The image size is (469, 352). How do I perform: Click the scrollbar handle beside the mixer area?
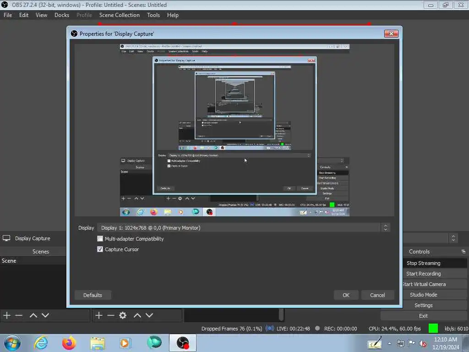[281, 314]
